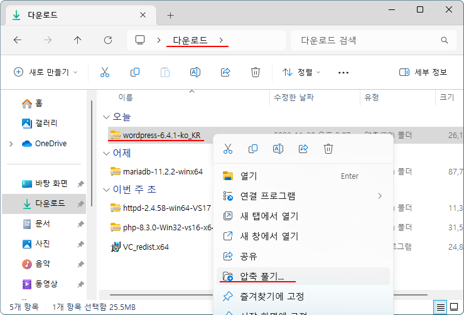Click Rename icon in context menu
This screenshot has height=315, width=464.
(x=278, y=149)
